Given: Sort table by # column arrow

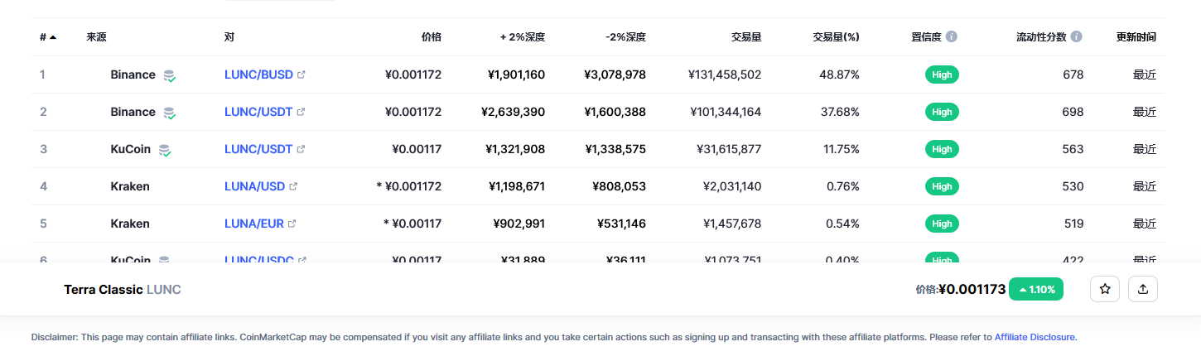Looking at the screenshot, I should click(x=53, y=37).
